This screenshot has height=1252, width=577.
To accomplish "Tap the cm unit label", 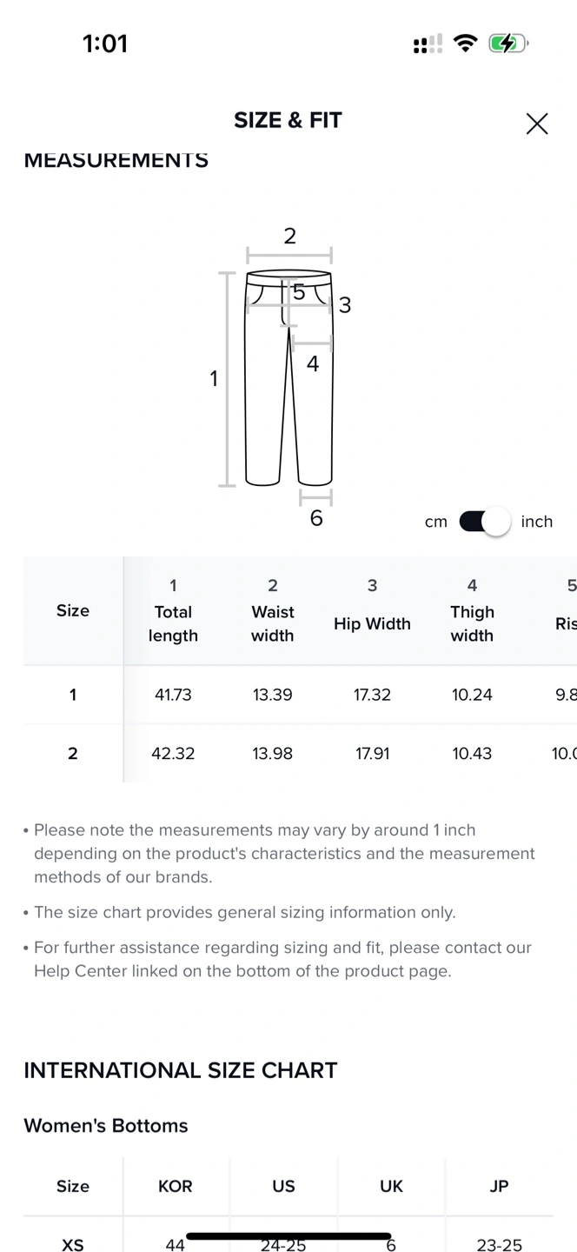I will click(x=436, y=522).
